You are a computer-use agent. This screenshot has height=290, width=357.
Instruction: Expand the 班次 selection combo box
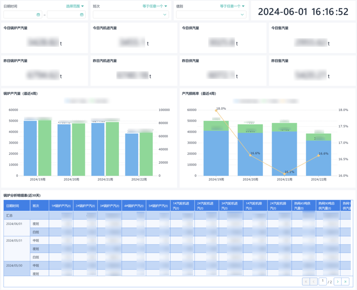pos(131,15)
